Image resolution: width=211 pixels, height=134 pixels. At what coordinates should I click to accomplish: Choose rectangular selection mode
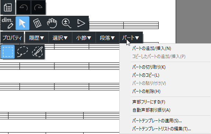tap(8, 52)
